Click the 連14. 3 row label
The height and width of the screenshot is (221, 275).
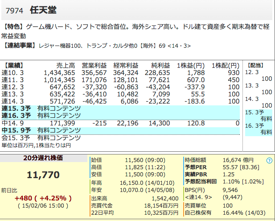pyautogui.click(x=12, y=101)
